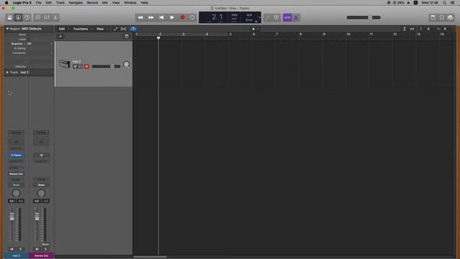Toggle the Inspector panel icon
Image resolution: width=460 pixels, height=259 pixels.
click(18, 17)
